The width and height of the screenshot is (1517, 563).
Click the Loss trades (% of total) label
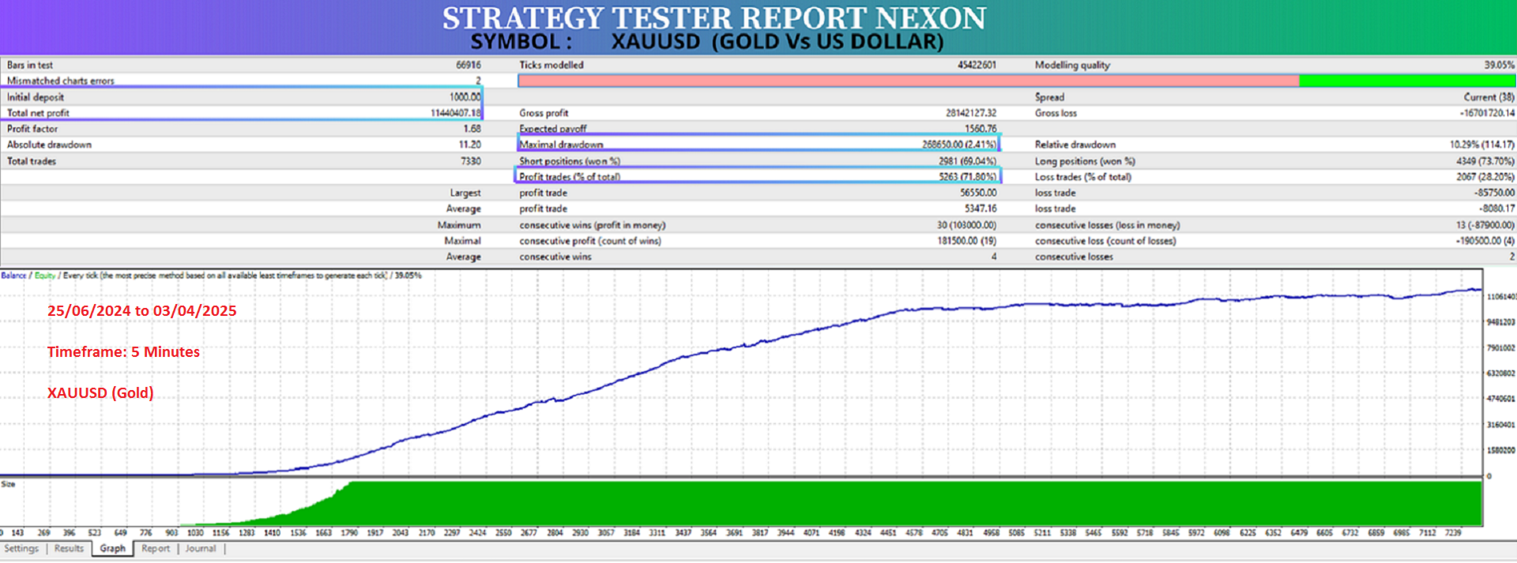pos(1083,177)
